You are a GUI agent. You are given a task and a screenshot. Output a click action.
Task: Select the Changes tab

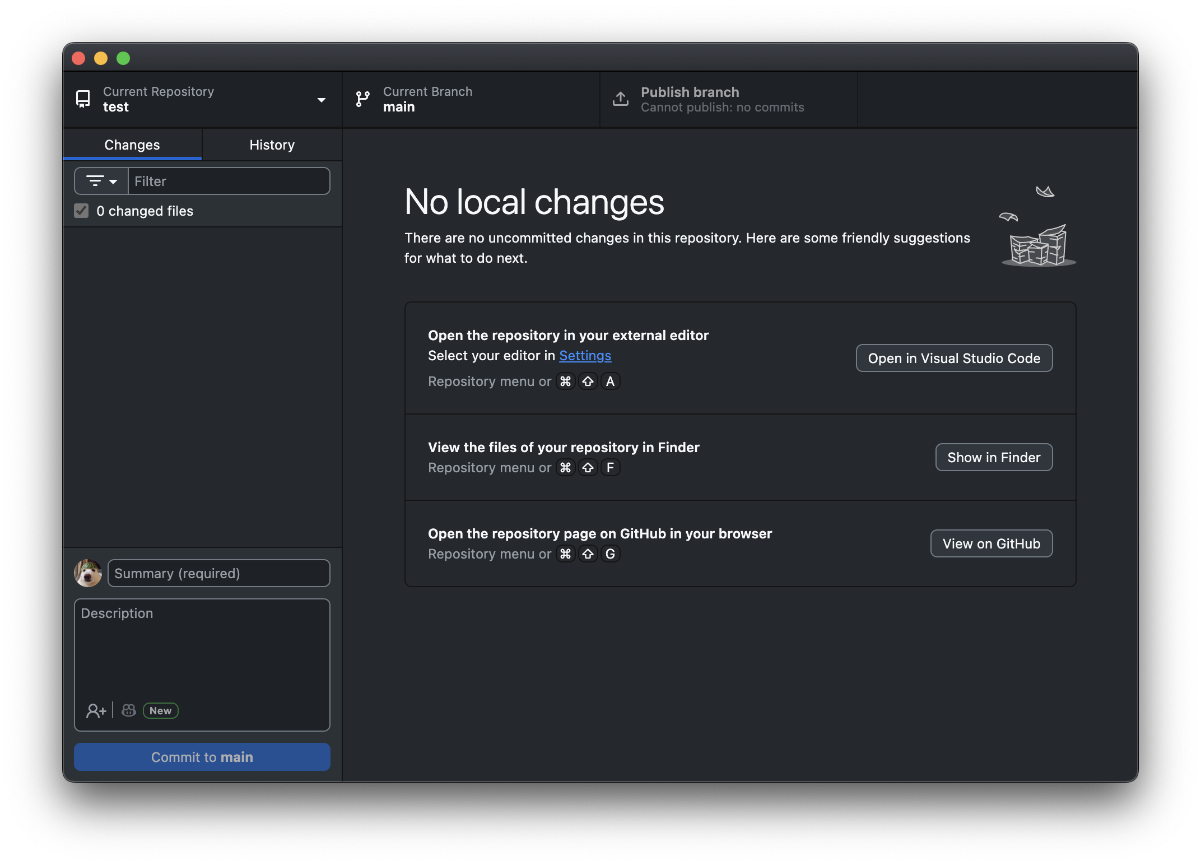pyautogui.click(x=132, y=145)
